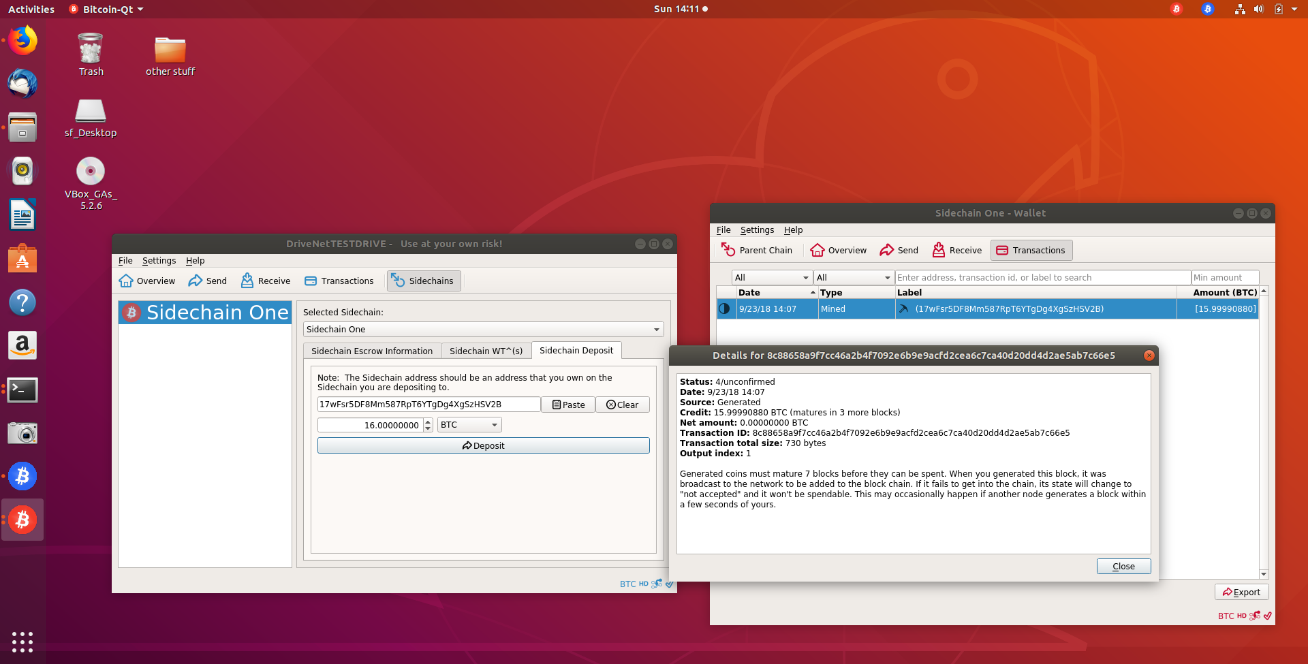Image resolution: width=1308 pixels, height=664 pixels.
Task: Open Help menu in Sidechain One wallet
Action: coord(793,230)
